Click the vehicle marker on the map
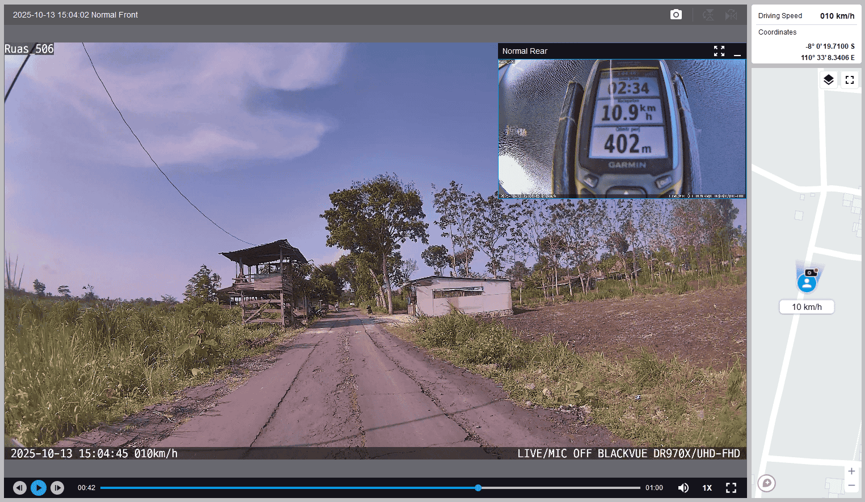 point(807,282)
